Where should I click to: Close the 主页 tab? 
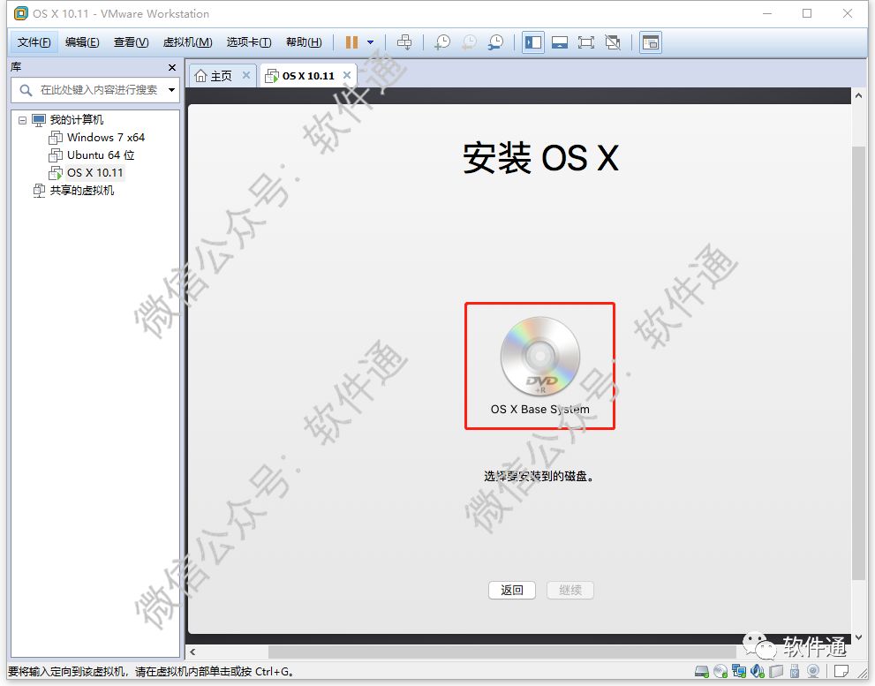point(246,75)
